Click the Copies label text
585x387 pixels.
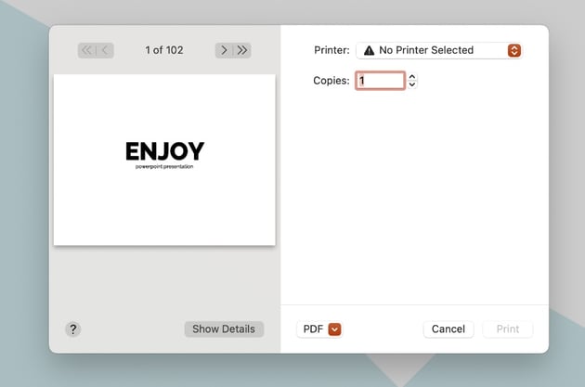(331, 81)
